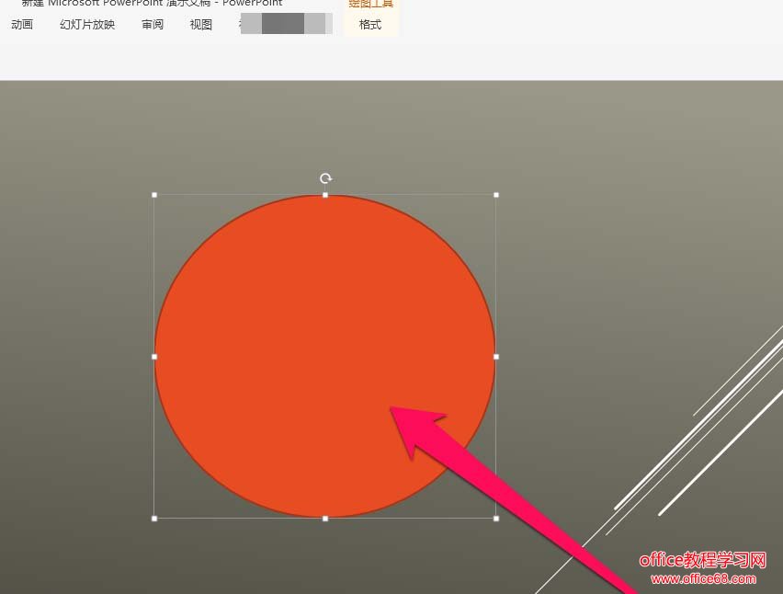The image size is (783, 594).
Task: Click the white diagonal lines on the slide
Action: click(x=698, y=430)
